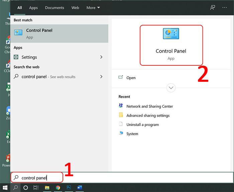Image resolution: width=234 pixels, height=192 pixels.
Task: Click the web search magnifier icon
Action: click(x=16, y=76)
